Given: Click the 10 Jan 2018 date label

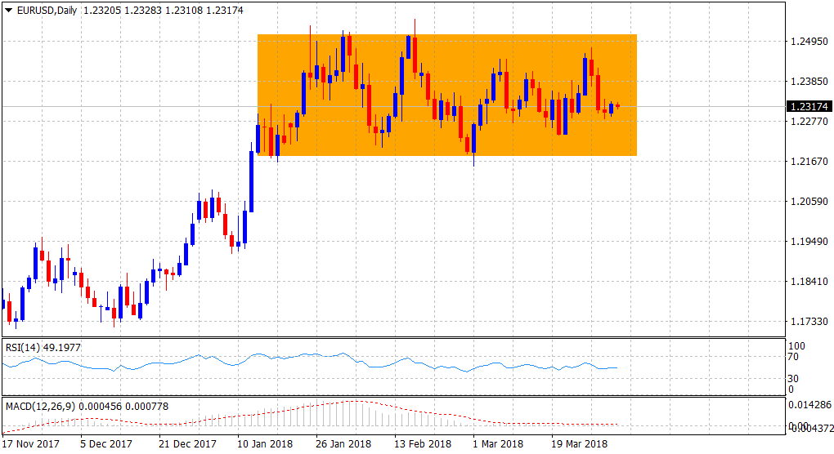Looking at the screenshot, I should point(265,443).
